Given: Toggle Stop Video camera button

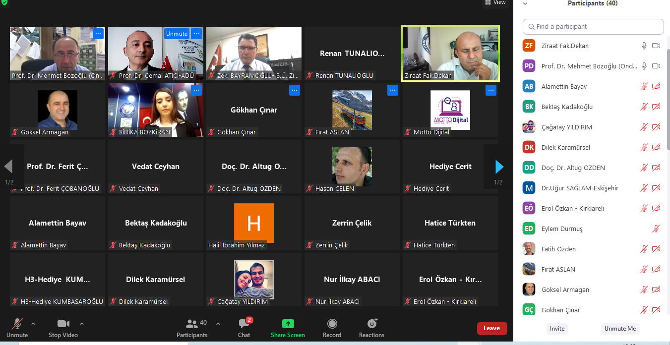Looking at the screenshot, I should pyautogui.click(x=63, y=324).
